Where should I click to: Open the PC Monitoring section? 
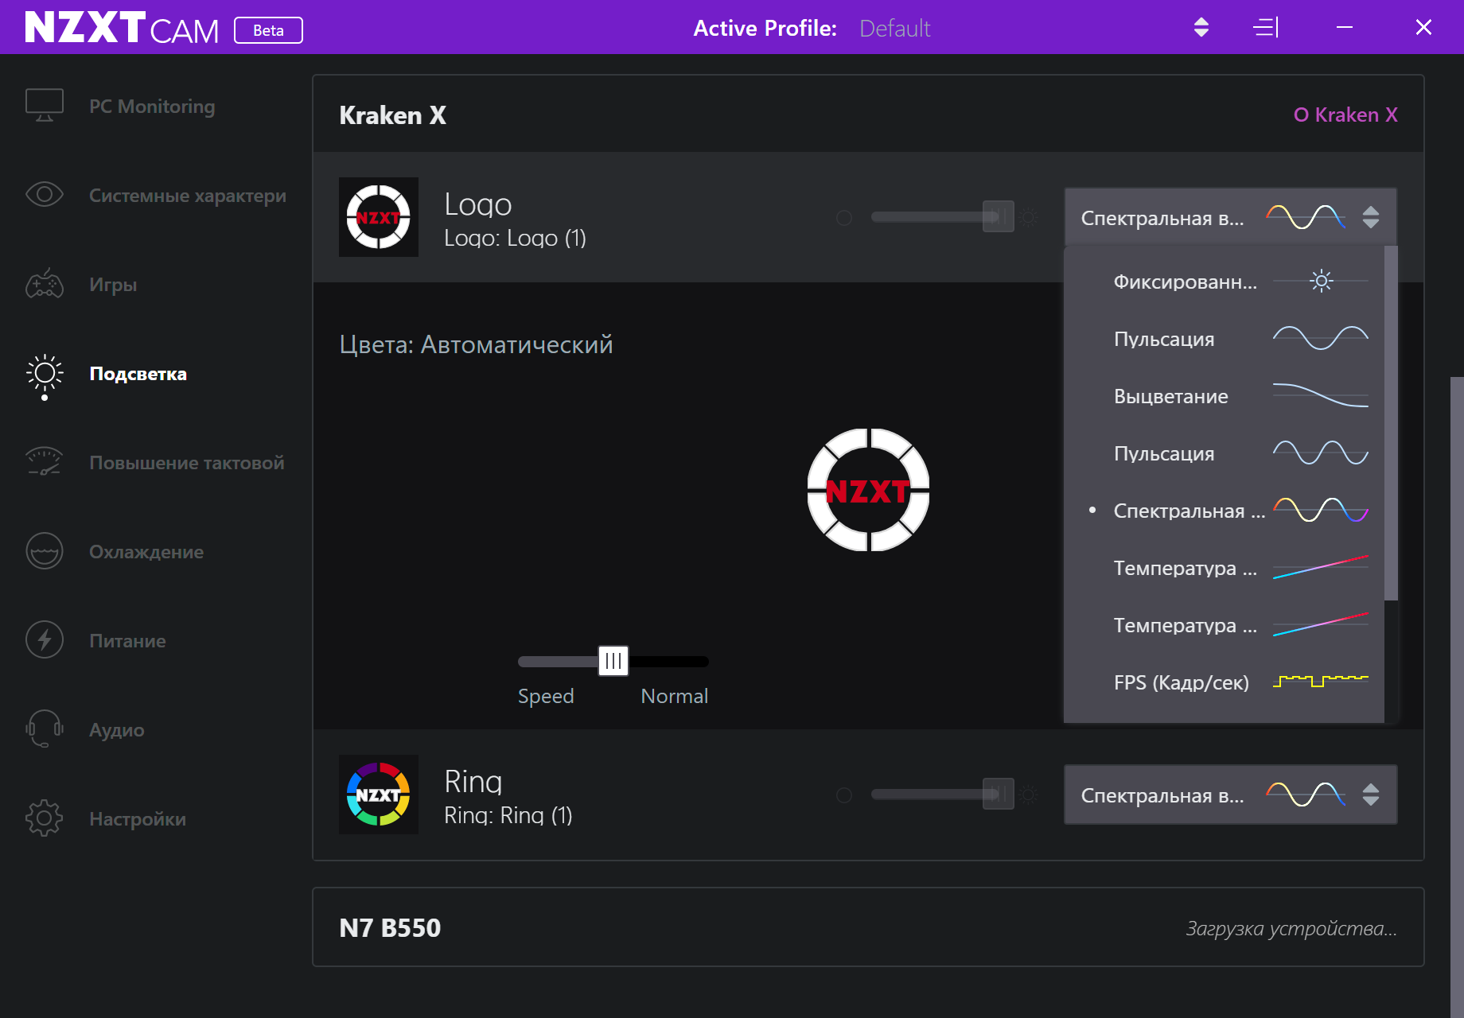[x=151, y=107]
